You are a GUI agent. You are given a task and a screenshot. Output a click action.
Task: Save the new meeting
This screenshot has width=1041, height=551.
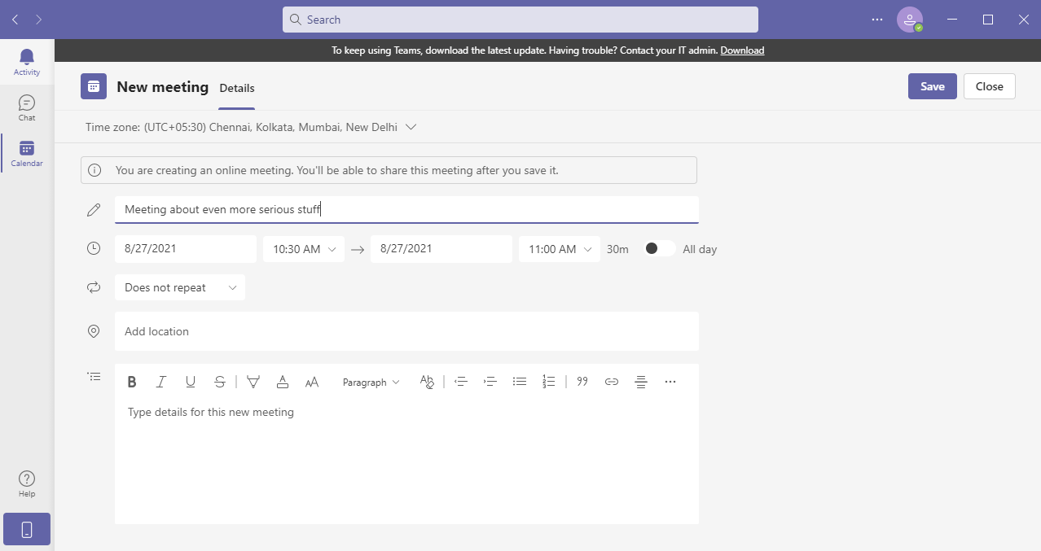click(x=932, y=86)
